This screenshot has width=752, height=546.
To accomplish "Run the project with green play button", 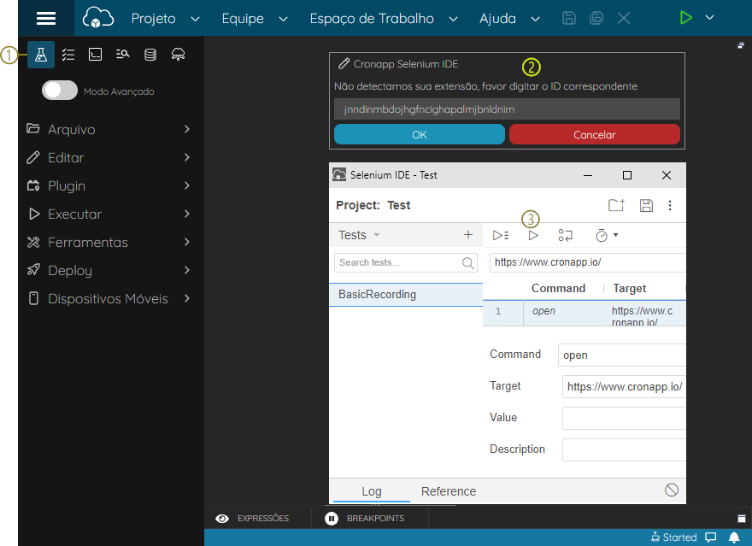I will pos(686,18).
